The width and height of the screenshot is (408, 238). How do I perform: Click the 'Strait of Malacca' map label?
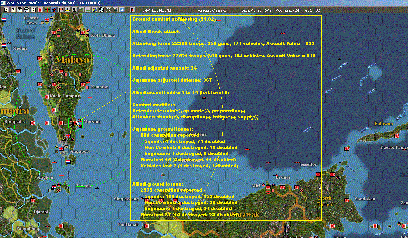tap(25, 33)
